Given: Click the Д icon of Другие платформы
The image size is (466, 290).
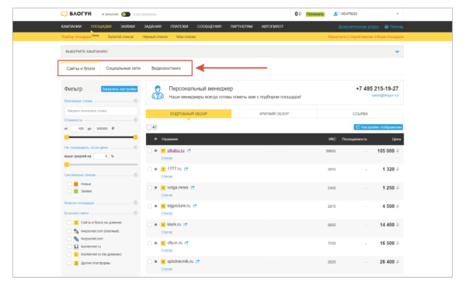Looking at the screenshot, I should (76, 263).
